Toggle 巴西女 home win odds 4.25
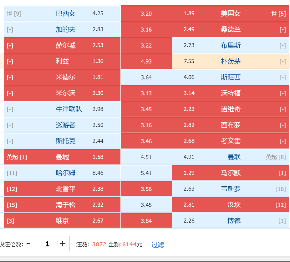 [x=62, y=13]
